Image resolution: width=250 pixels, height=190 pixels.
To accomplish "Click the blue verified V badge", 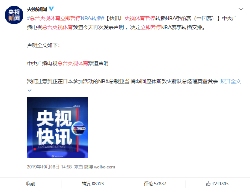I will [51, 9].
